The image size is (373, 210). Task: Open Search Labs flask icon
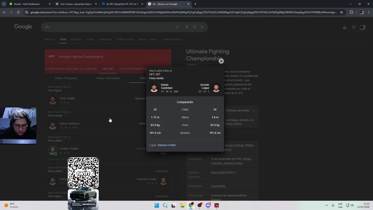pos(344,27)
